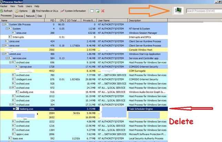Collapse the services.exe tree node
The height and width of the screenshot is (142, 222).
7,58
